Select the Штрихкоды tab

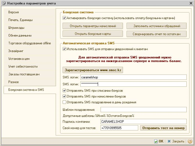[x=30, y=28]
